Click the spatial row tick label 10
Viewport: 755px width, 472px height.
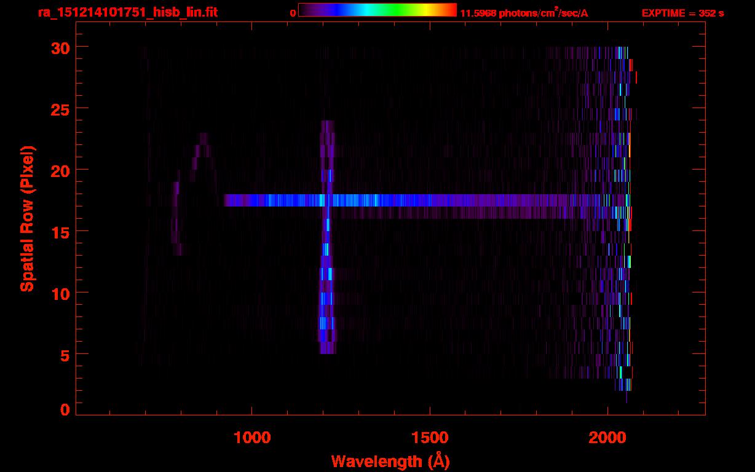pos(60,293)
